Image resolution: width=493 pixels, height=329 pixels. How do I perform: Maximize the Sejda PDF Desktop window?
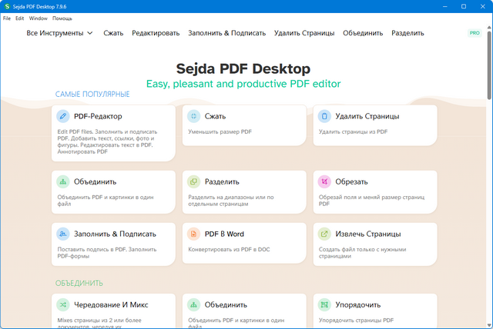(x=464, y=6)
